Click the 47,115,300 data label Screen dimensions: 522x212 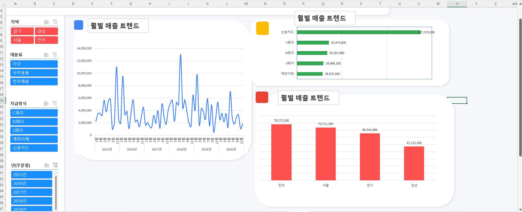coord(414,143)
